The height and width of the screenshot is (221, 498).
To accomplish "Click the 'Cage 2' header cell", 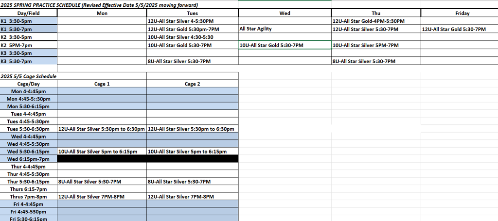I will [x=192, y=84].
